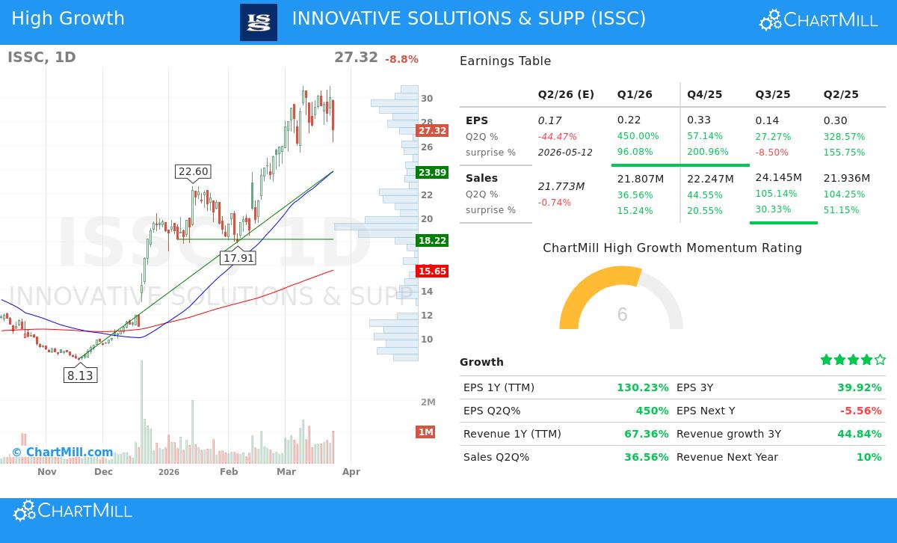Click the 8.13 low annotation on the chart
This screenshot has height=543, width=897.
(80, 375)
